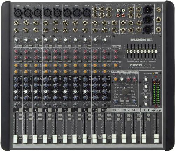The height and width of the screenshot is (152, 175).
Task: Toggle the SUB 1 left assign button
Action: 119,115
